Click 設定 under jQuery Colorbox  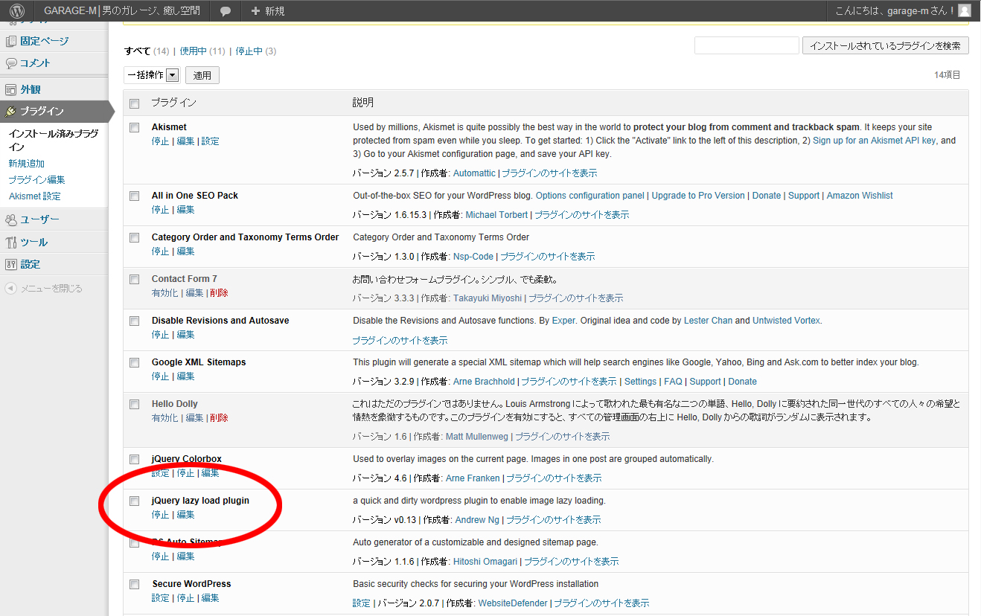[160, 473]
